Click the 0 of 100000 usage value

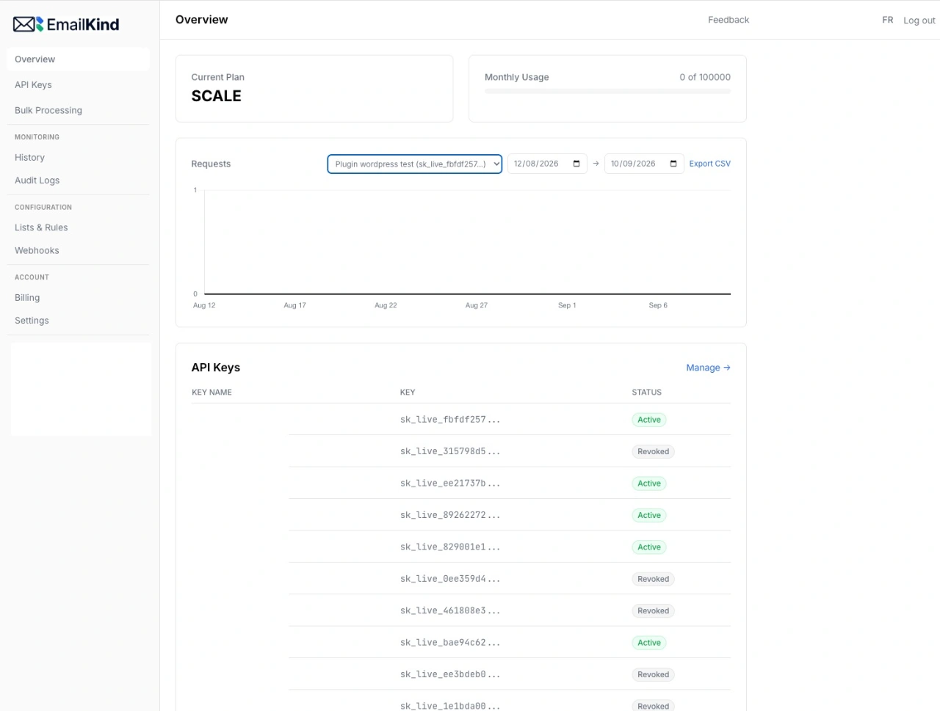[x=705, y=77]
